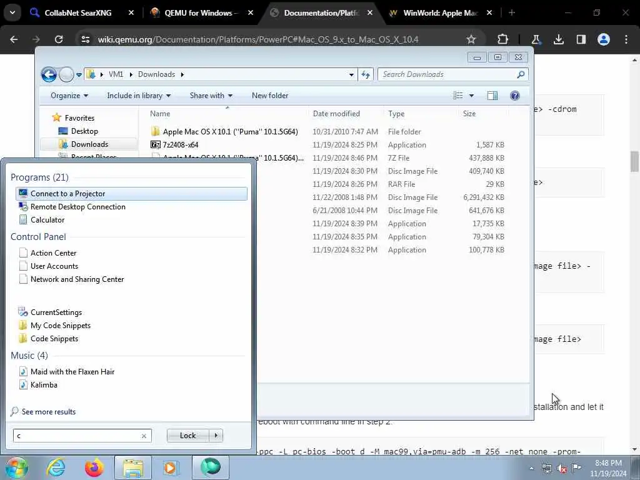
Task: Open Windows Explorer taskbar button
Action: [x=132, y=467]
